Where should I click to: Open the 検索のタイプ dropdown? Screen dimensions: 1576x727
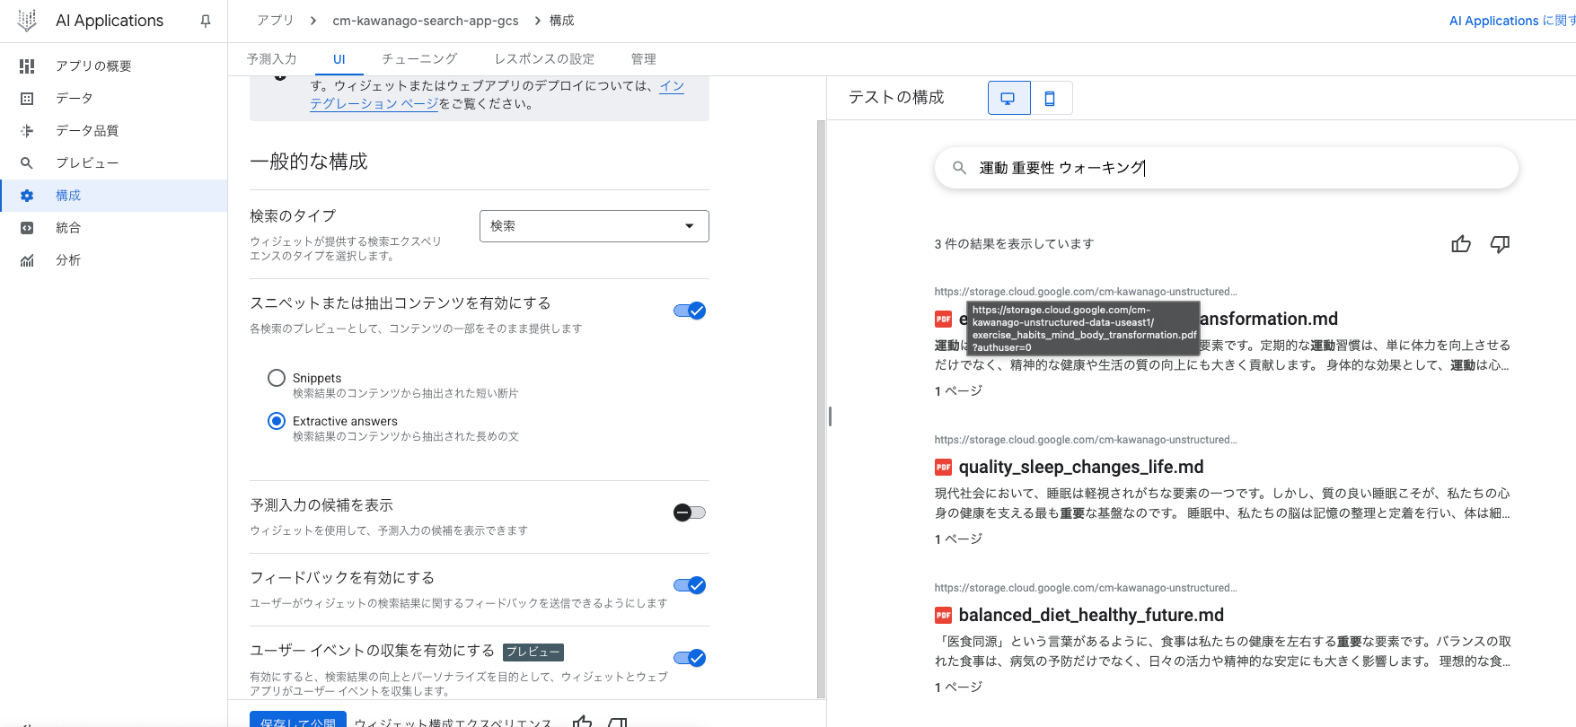[594, 226]
